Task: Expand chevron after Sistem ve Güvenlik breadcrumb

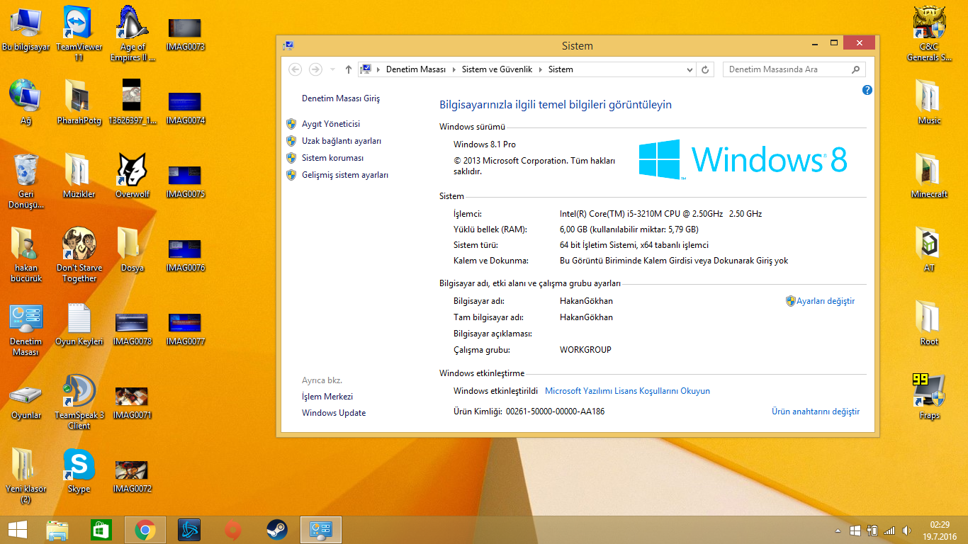Action: (x=540, y=69)
